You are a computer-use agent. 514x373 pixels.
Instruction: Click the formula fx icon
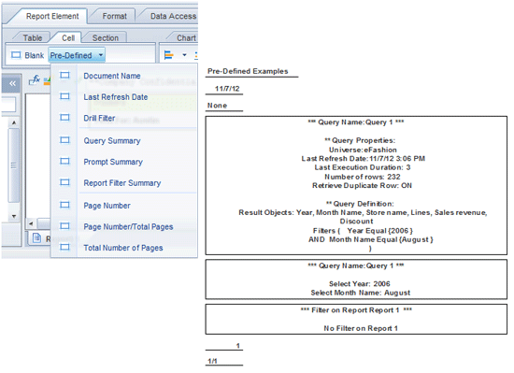[35, 79]
